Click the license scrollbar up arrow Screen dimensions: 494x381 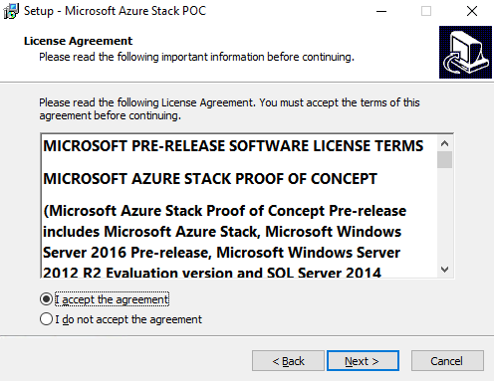pyautogui.click(x=444, y=143)
